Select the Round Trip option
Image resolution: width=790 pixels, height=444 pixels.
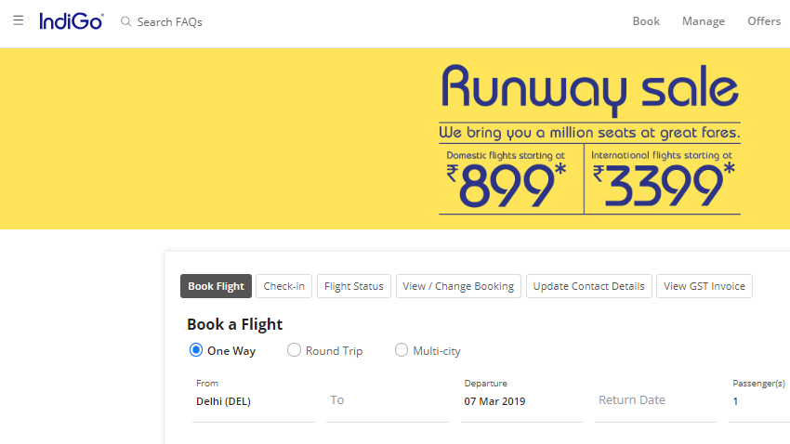(295, 350)
